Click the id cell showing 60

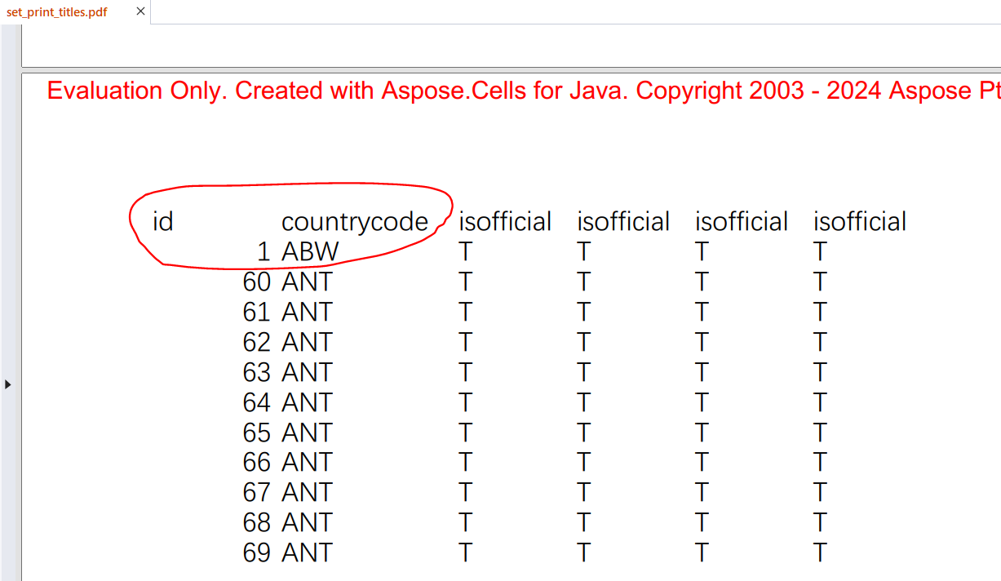pyautogui.click(x=256, y=282)
